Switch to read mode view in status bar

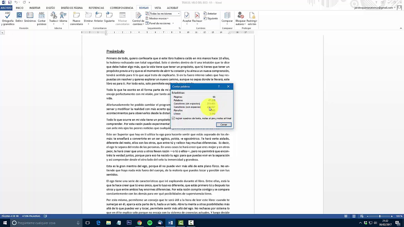[346, 216]
